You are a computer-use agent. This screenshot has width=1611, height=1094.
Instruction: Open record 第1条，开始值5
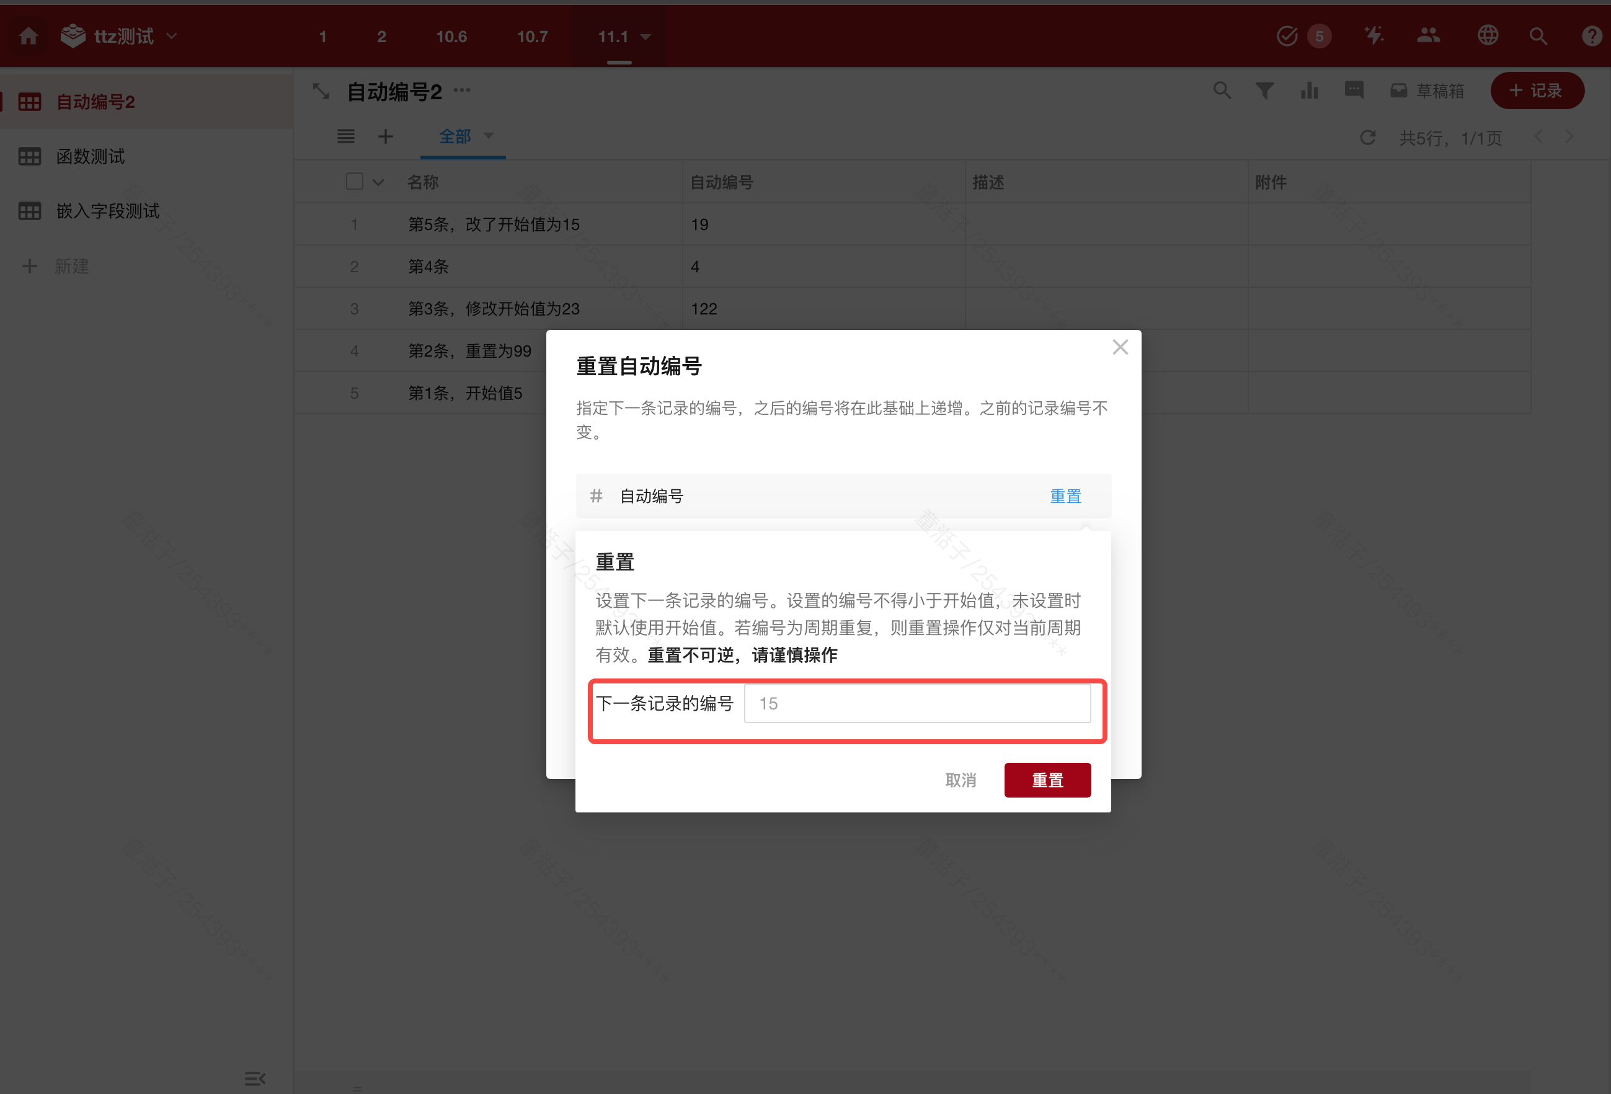pos(465,394)
